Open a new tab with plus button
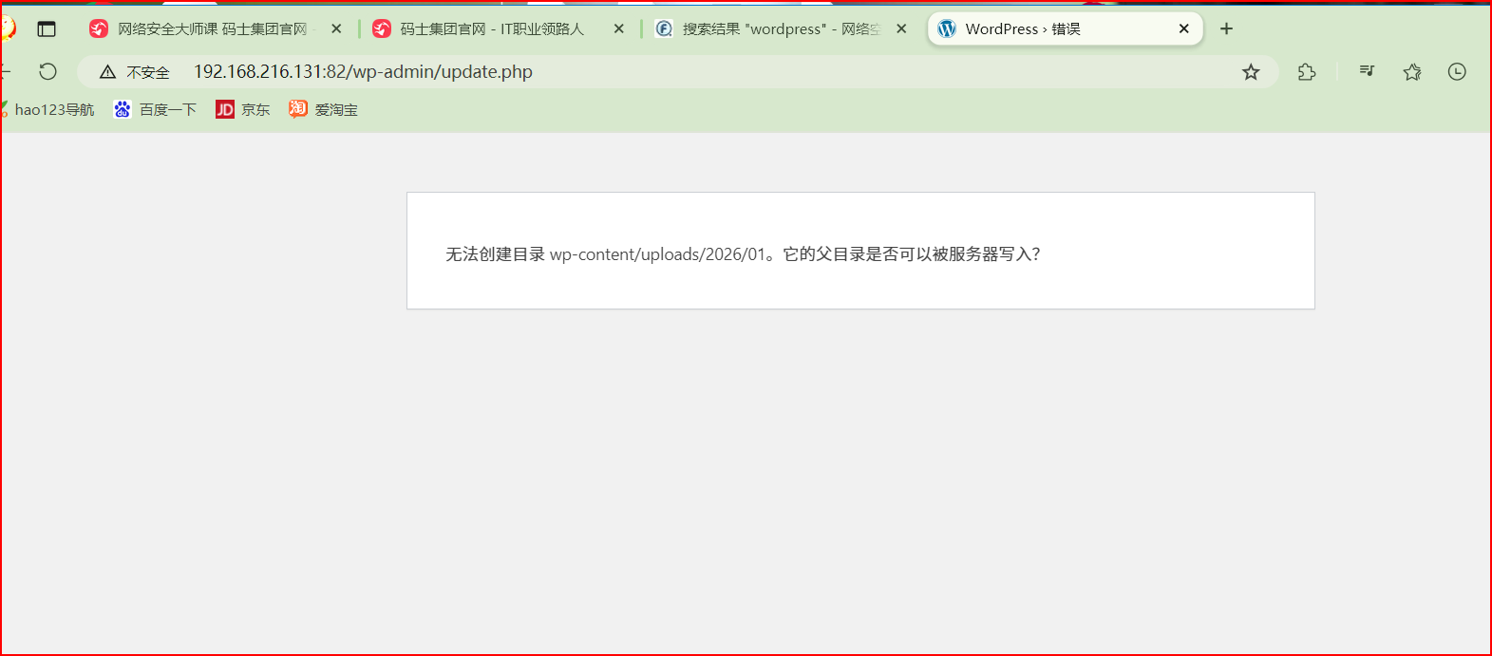This screenshot has height=656, width=1492. tap(1226, 29)
